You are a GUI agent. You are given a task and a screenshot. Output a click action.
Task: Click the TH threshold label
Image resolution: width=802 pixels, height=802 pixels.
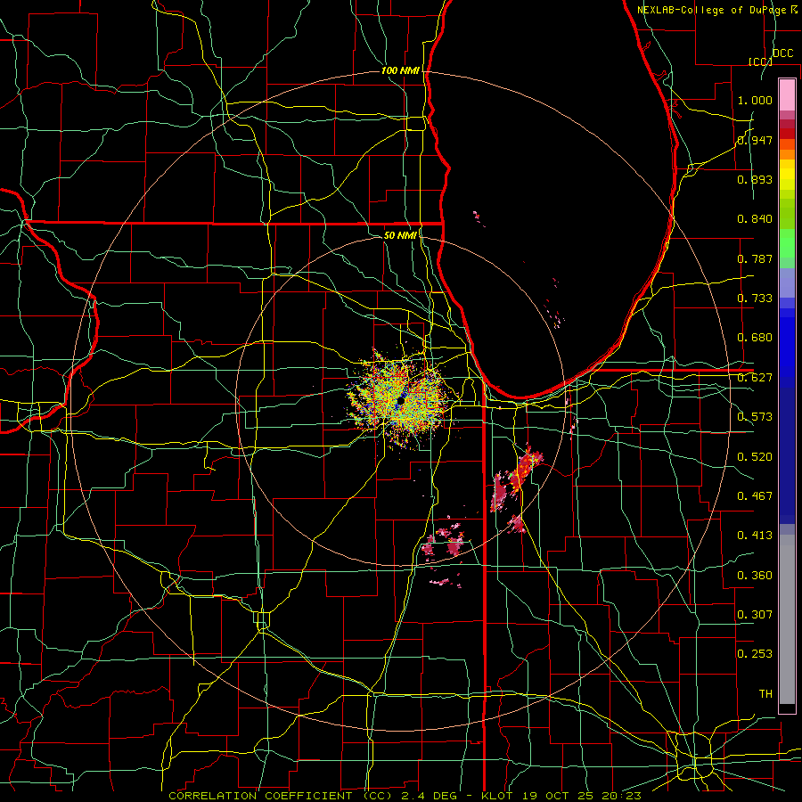pyautogui.click(x=765, y=694)
